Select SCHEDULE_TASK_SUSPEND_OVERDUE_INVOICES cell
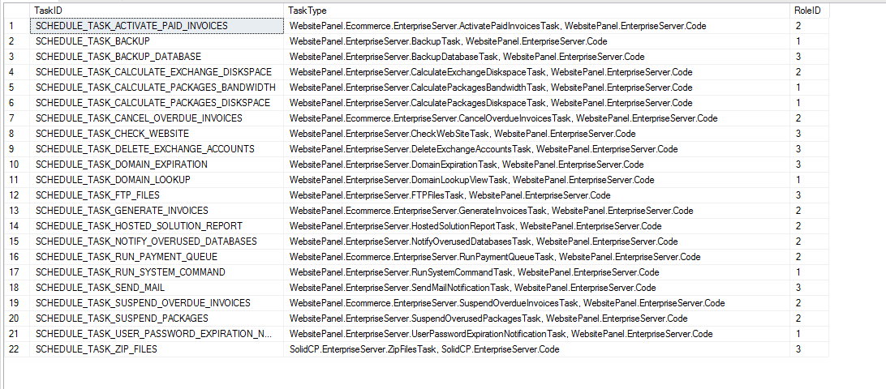Image resolution: width=886 pixels, height=389 pixels. [x=157, y=303]
